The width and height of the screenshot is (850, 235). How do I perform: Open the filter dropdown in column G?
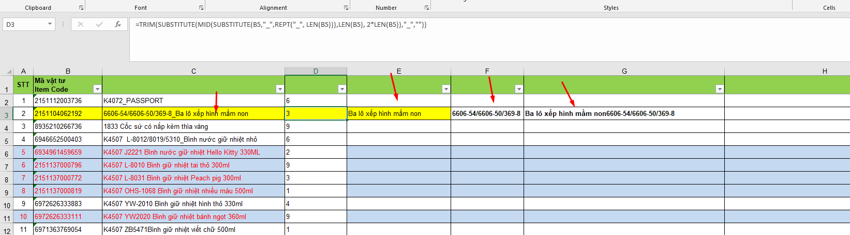719,89
